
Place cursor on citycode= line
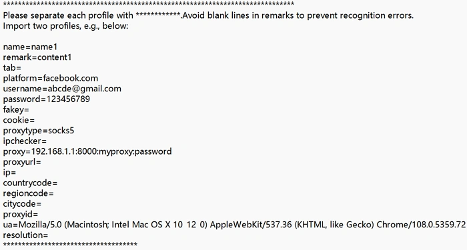22,204
